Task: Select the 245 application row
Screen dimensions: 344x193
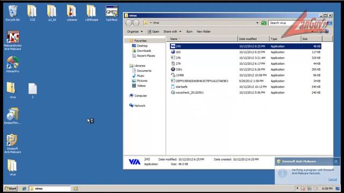Action: coord(246,46)
